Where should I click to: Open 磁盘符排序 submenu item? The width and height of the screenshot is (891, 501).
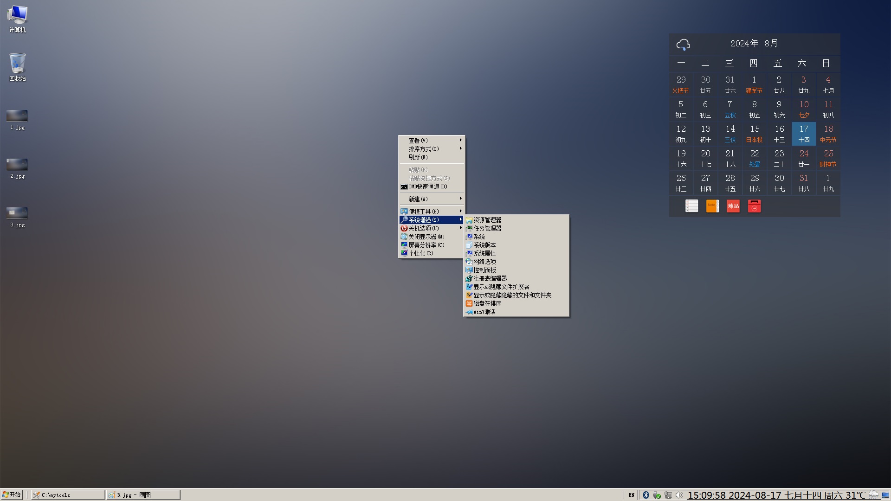pyautogui.click(x=516, y=303)
